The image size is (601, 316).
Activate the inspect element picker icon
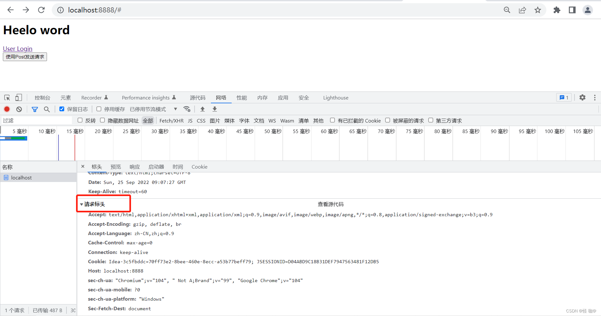(x=7, y=98)
